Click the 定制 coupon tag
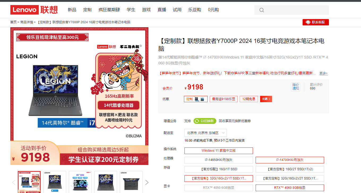 click(196, 99)
